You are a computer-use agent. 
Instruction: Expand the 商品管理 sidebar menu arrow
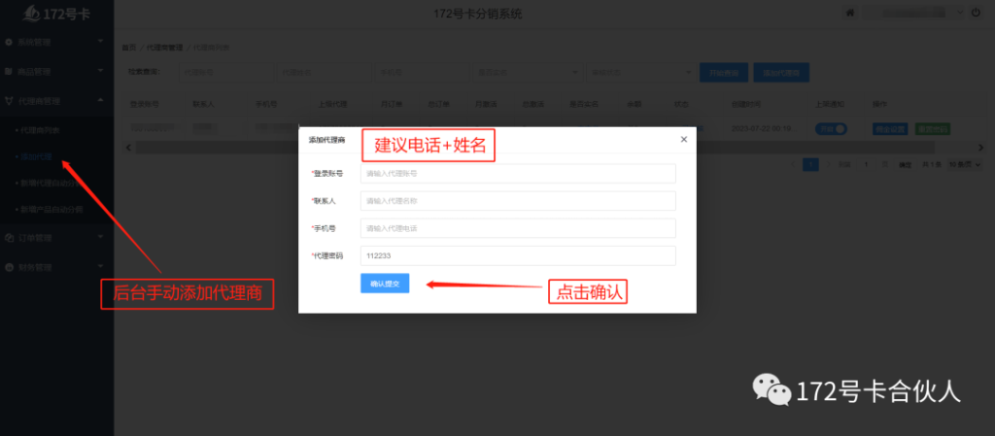[x=100, y=71]
